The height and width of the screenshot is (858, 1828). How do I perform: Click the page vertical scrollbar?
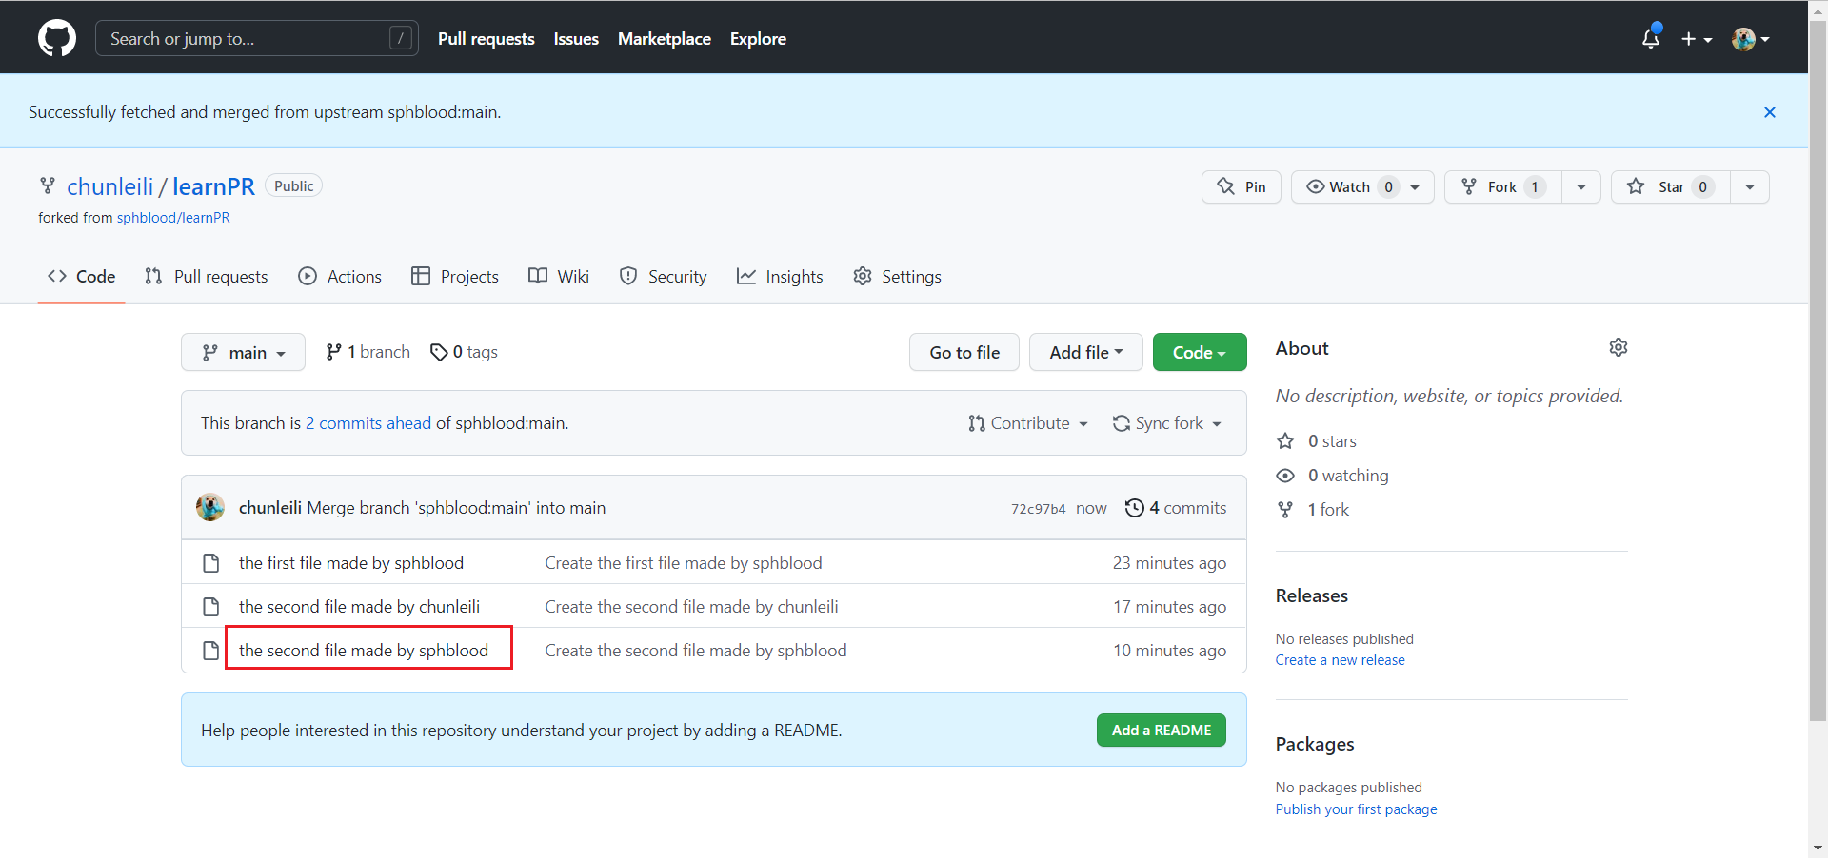pos(1818,371)
